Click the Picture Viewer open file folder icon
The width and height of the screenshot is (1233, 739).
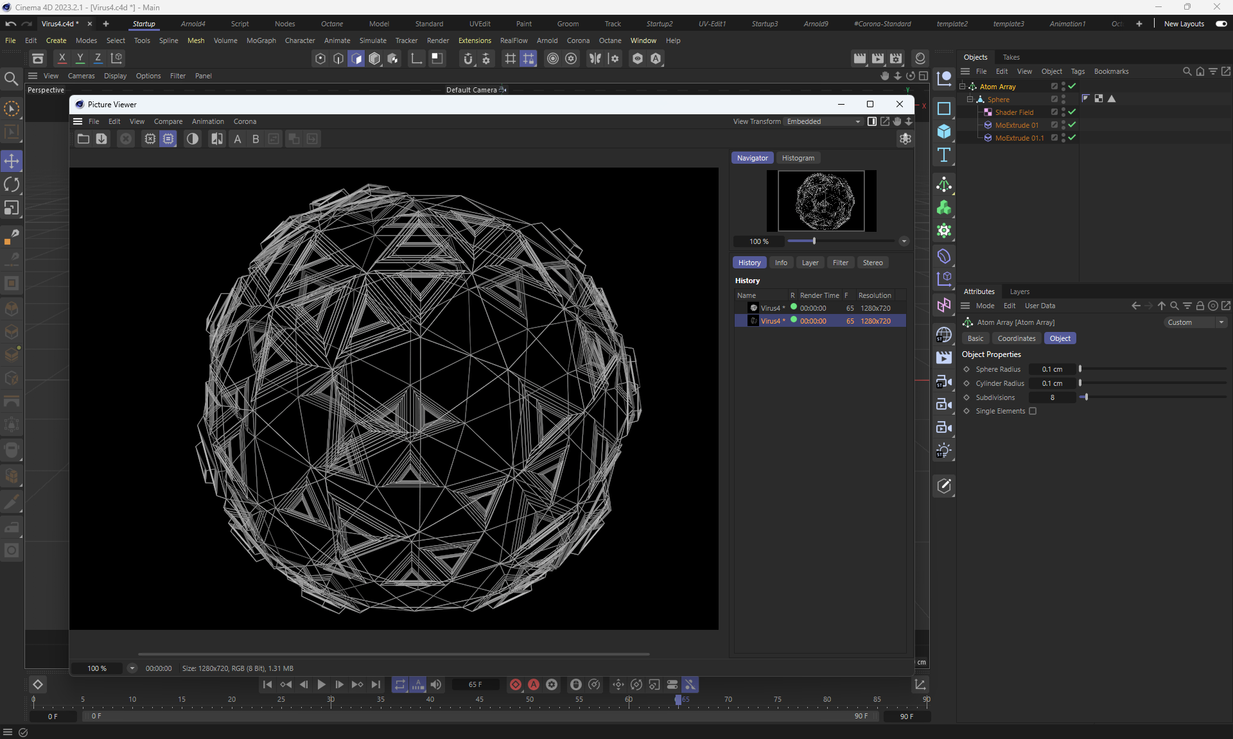(83, 139)
